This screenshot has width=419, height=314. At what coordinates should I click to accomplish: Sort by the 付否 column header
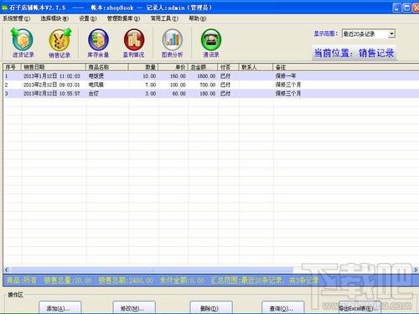click(228, 67)
